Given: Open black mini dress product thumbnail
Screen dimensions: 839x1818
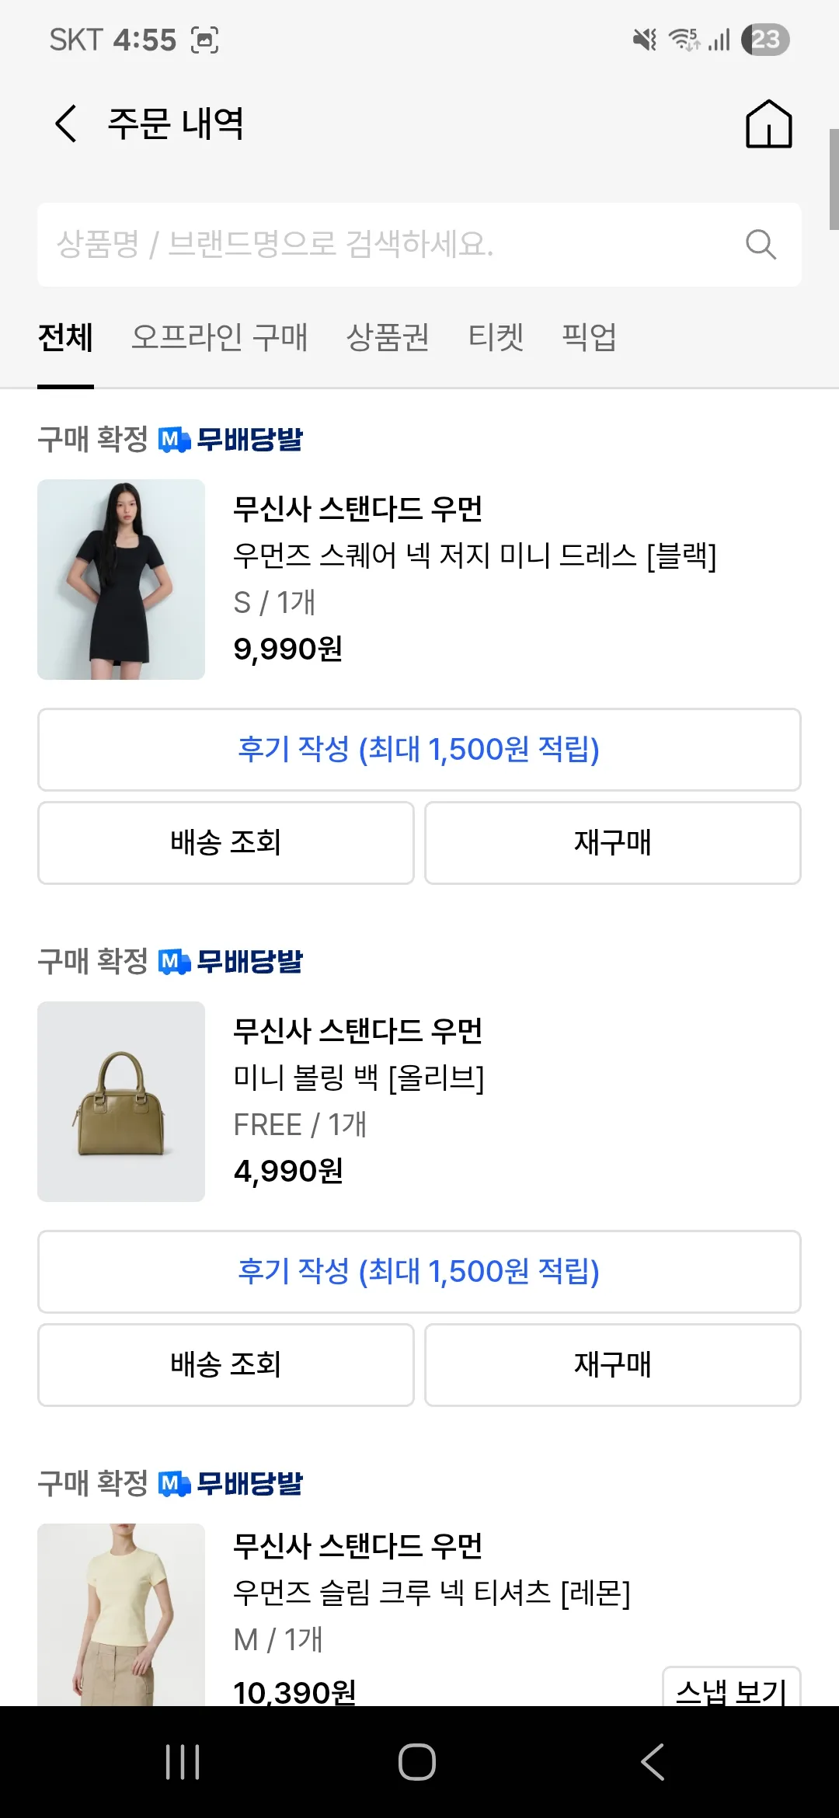Looking at the screenshot, I should 121,580.
